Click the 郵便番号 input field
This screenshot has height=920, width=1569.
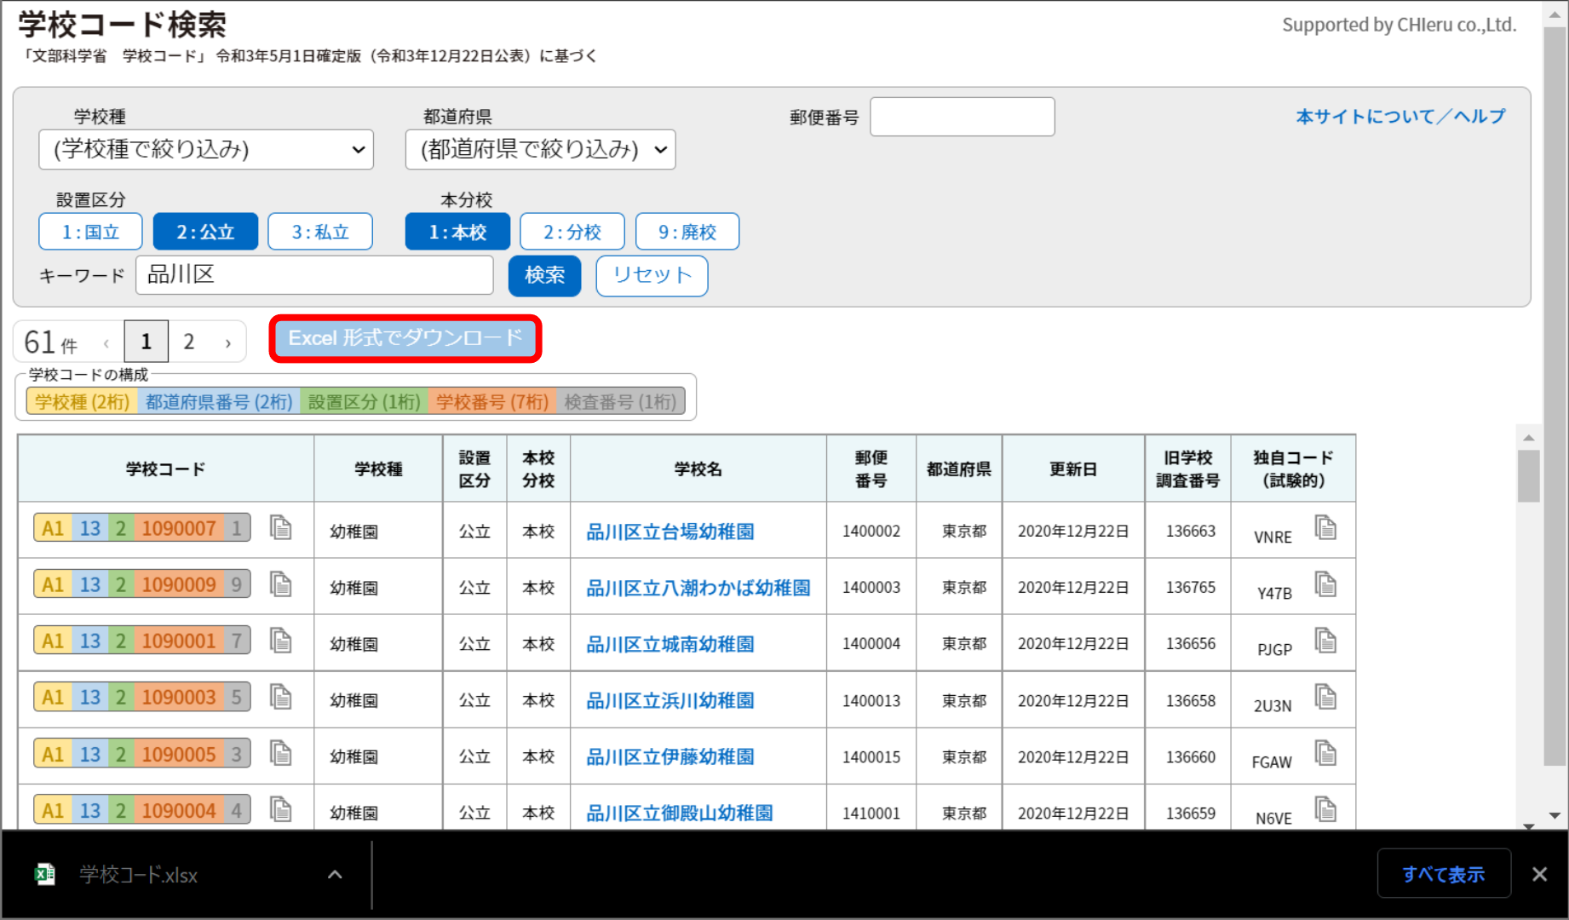pos(962,117)
